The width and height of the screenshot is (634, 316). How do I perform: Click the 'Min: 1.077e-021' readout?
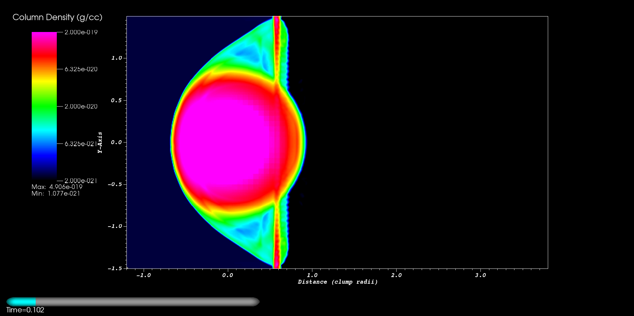click(x=56, y=194)
